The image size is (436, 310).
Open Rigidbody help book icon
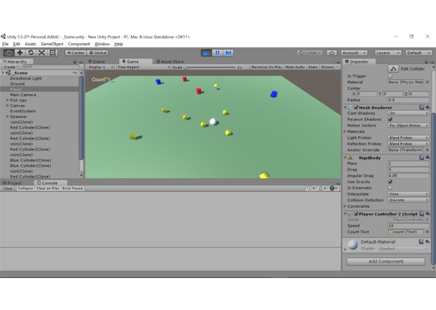[422, 158]
